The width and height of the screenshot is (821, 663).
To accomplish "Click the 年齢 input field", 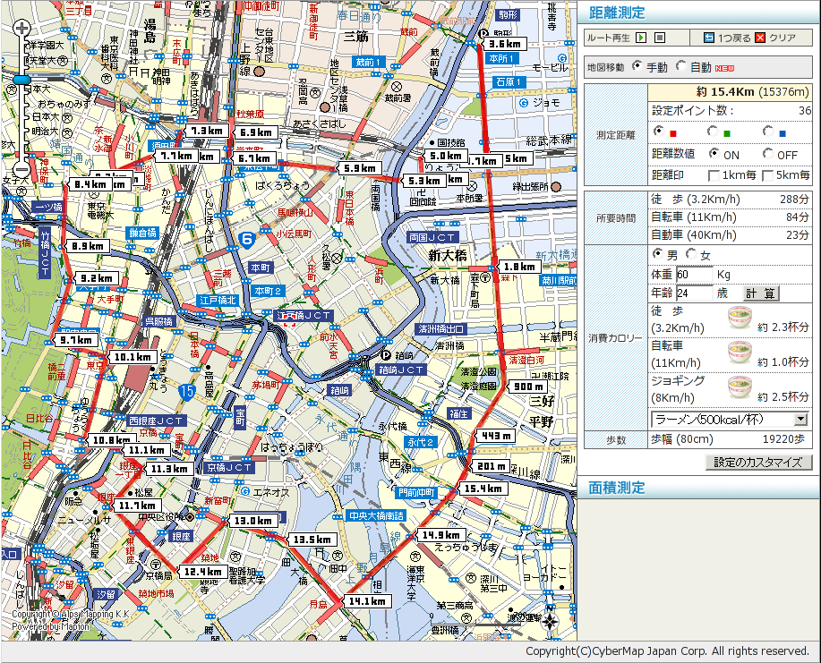I will (694, 293).
